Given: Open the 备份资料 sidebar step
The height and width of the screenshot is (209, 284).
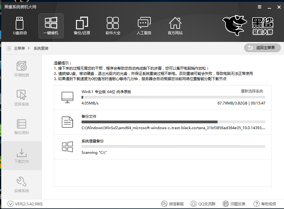Looking at the screenshot, I should tap(22, 126).
